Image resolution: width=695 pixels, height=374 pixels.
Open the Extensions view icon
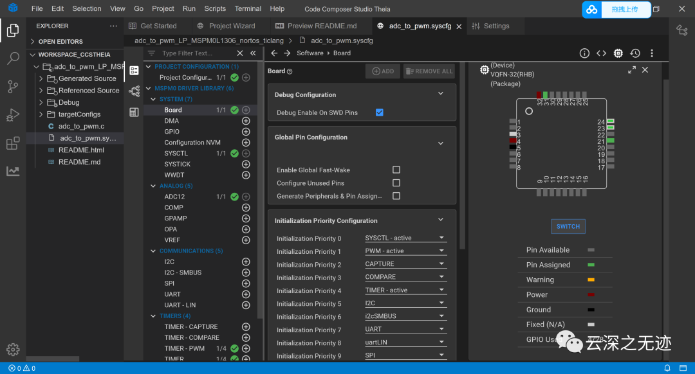click(13, 143)
